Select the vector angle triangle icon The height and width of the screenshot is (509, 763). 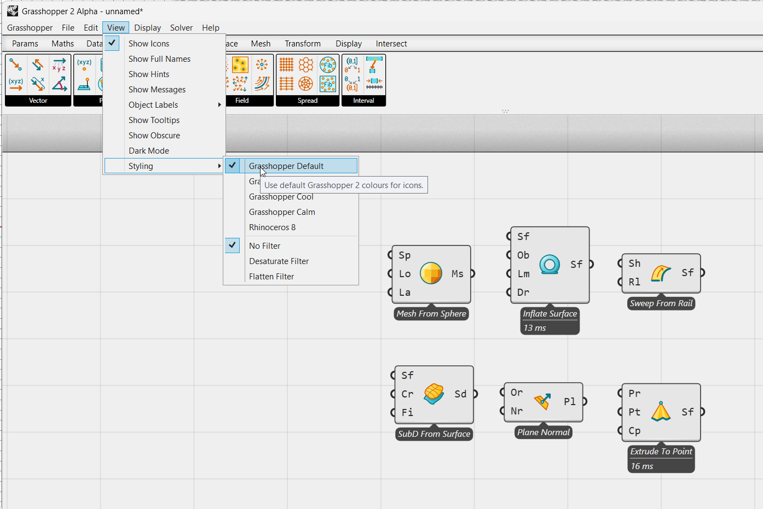coord(59,84)
